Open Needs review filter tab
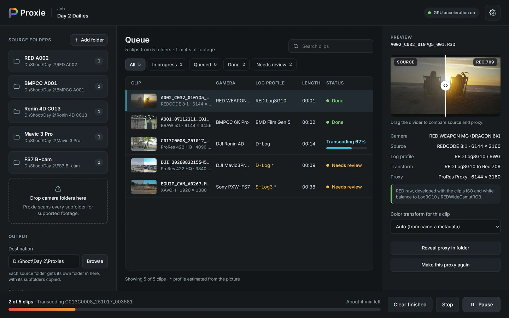Image resolution: width=509 pixels, height=318 pixels. 274,65
